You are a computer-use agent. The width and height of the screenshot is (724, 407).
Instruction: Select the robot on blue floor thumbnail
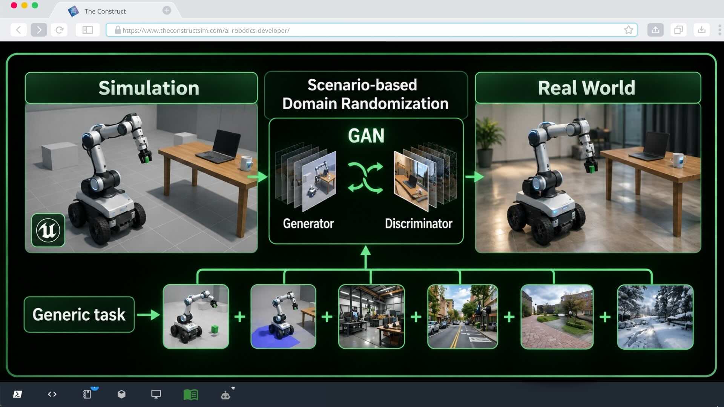[x=283, y=317]
